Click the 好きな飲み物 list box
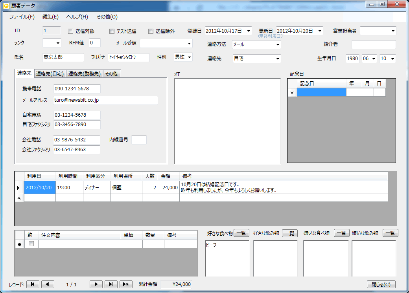409x293 pixels. [x=275, y=258]
